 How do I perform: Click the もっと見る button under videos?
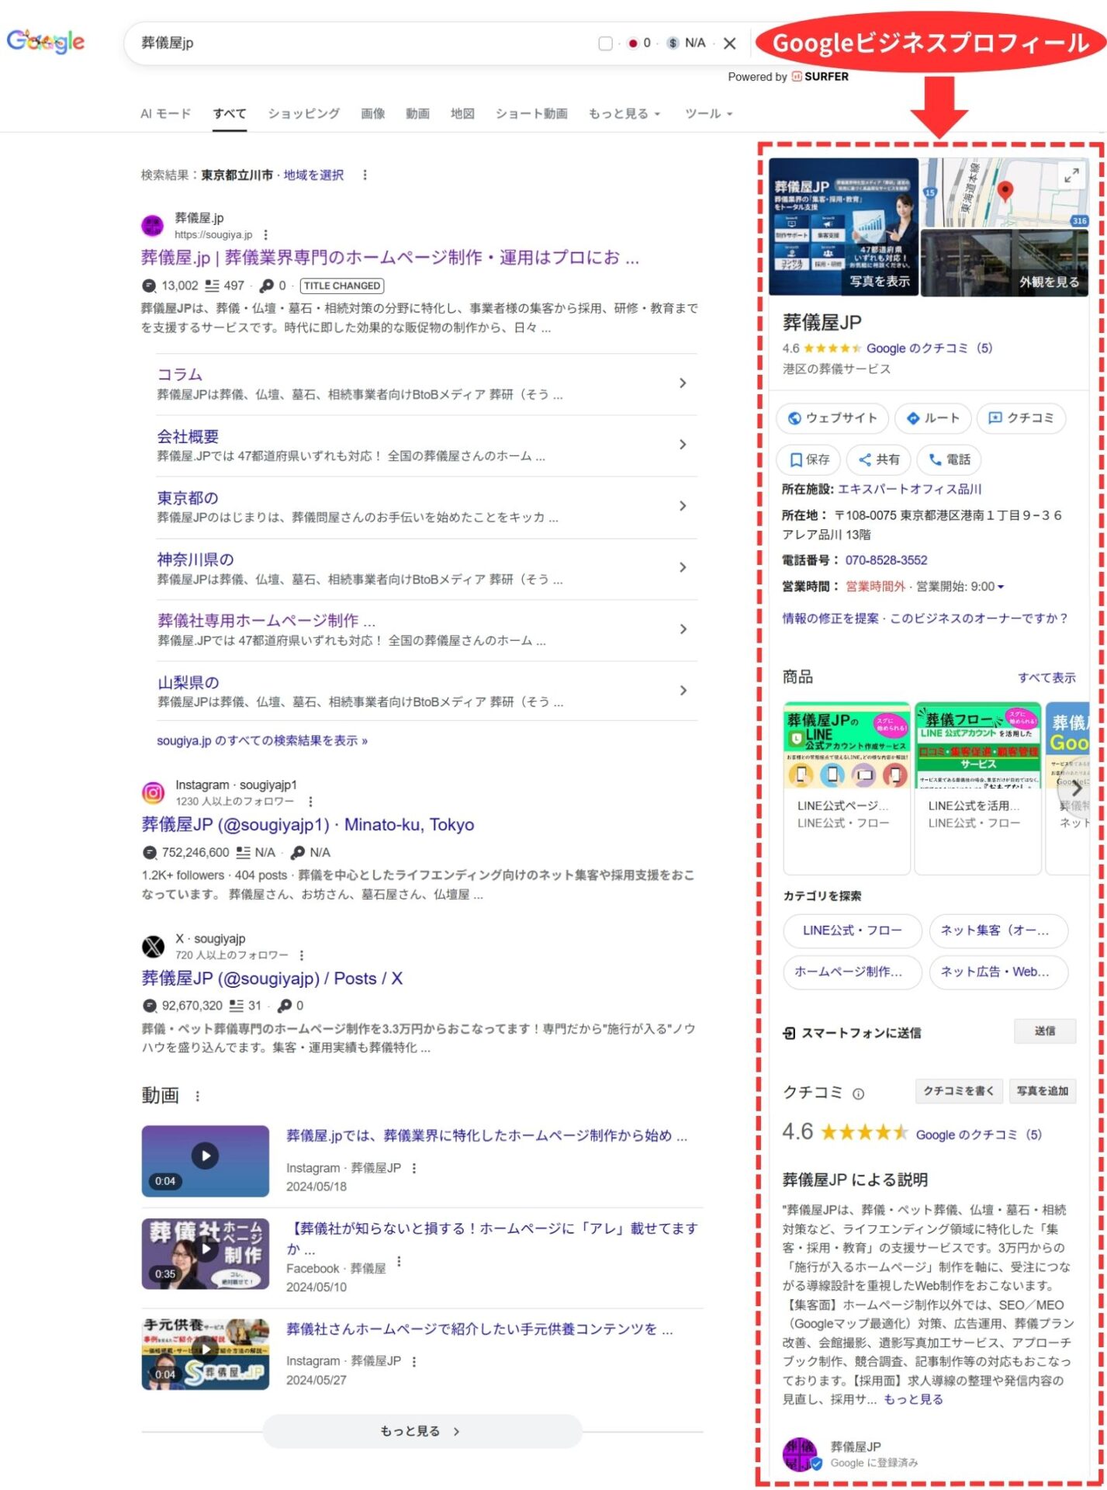pyautogui.click(x=422, y=1431)
